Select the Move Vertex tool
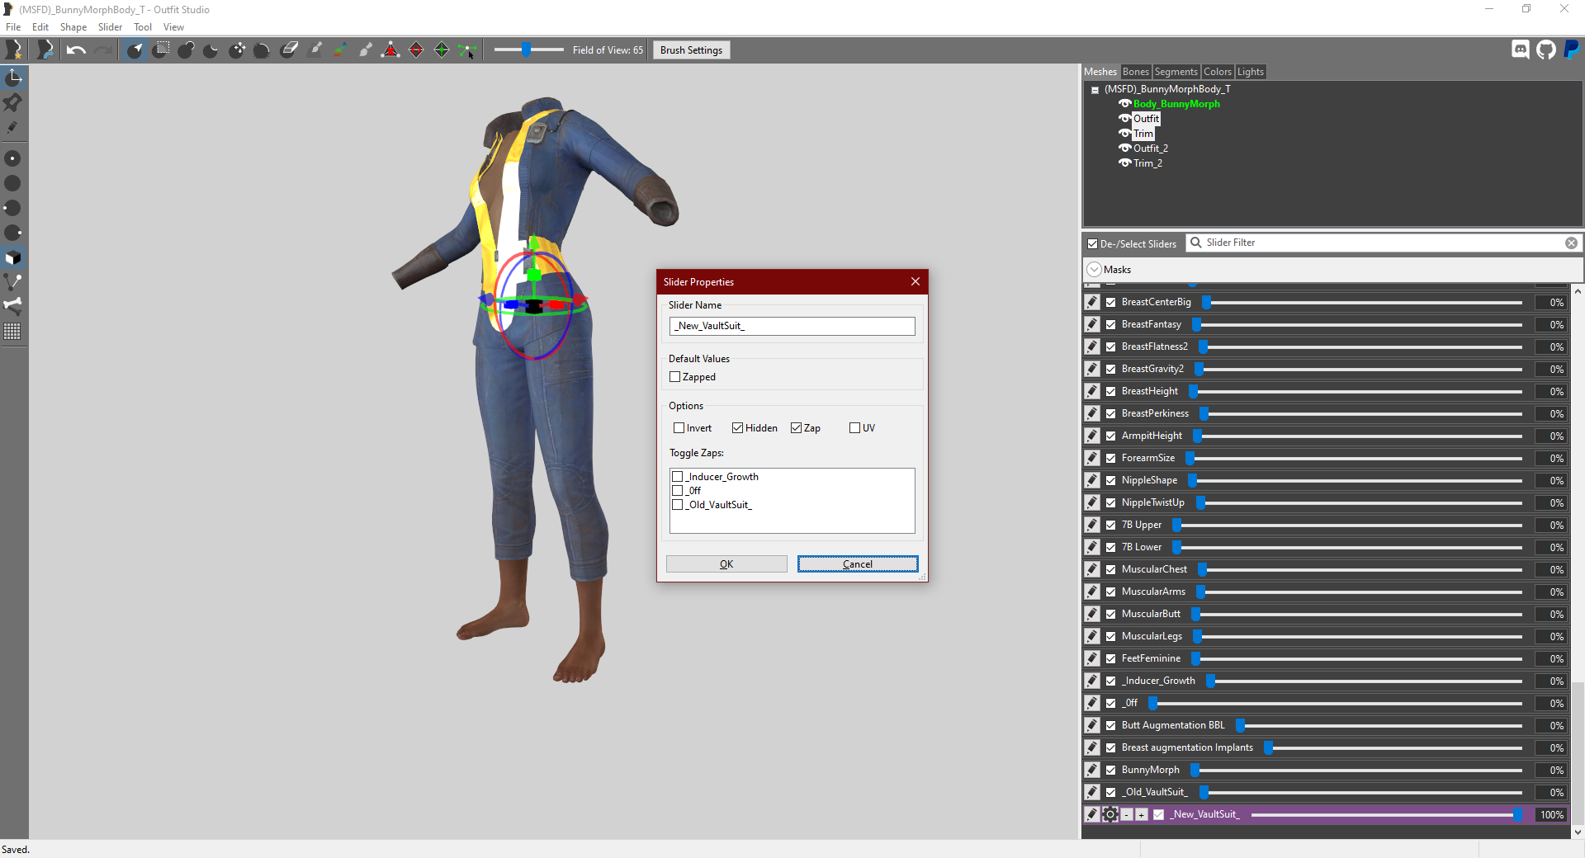1585x858 pixels. [x=467, y=50]
